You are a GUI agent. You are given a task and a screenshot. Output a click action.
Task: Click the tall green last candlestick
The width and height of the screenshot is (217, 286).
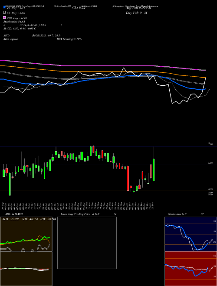point(154,169)
